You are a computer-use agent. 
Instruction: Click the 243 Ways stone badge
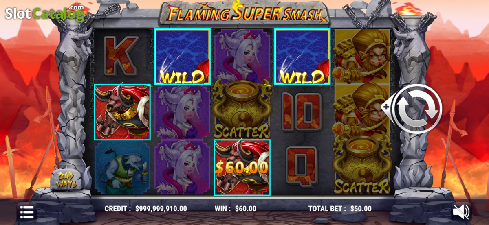click(x=67, y=179)
